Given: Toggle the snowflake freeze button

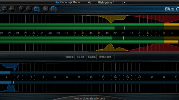Looking at the screenshot, I should point(46,9).
